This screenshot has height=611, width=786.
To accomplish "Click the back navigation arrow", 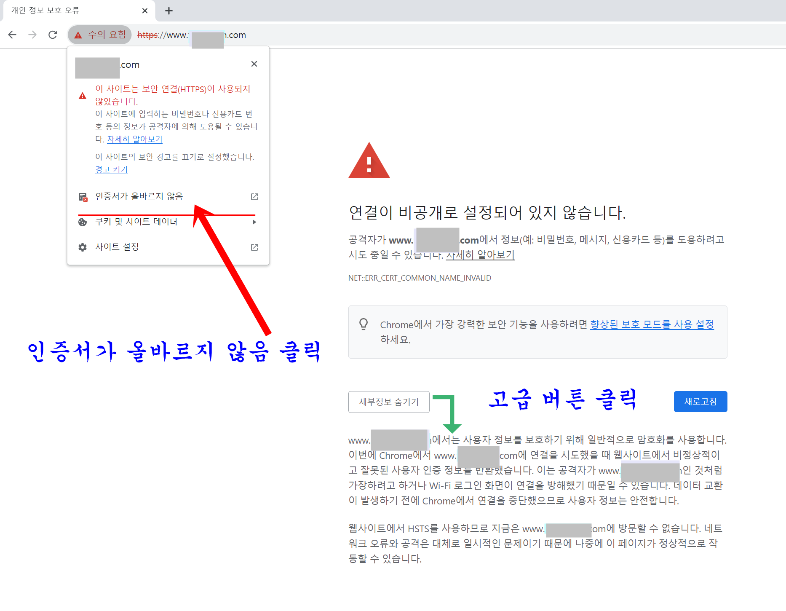I will point(12,35).
